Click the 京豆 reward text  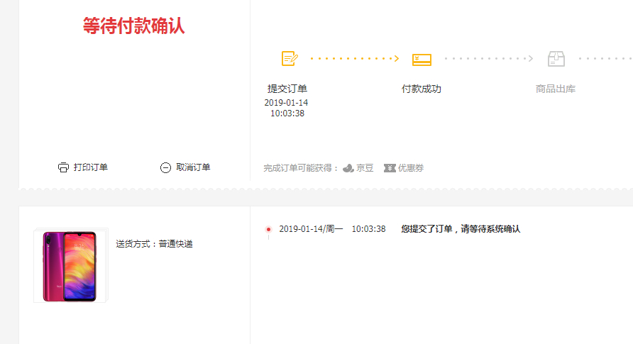(x=365, y=168)
